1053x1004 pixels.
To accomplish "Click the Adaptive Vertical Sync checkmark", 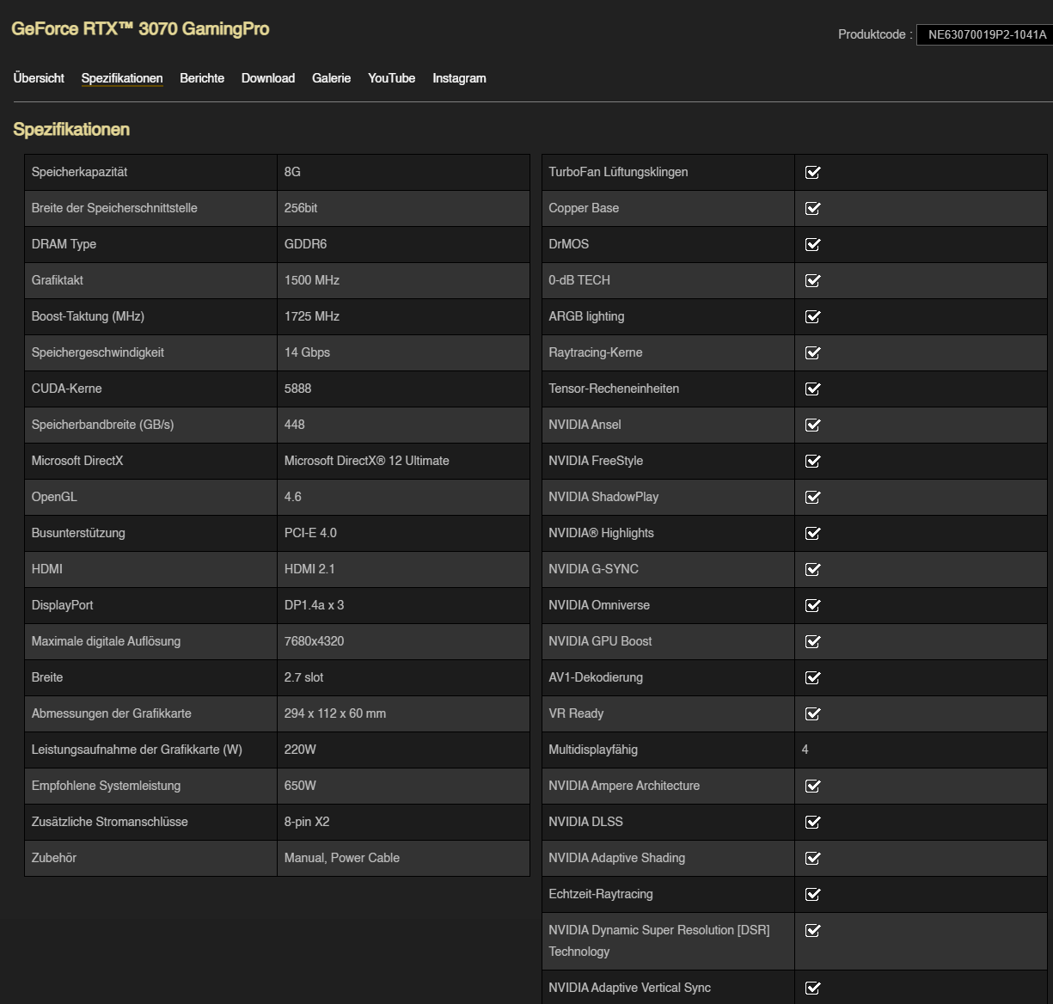I will click(x=813, y=988).
